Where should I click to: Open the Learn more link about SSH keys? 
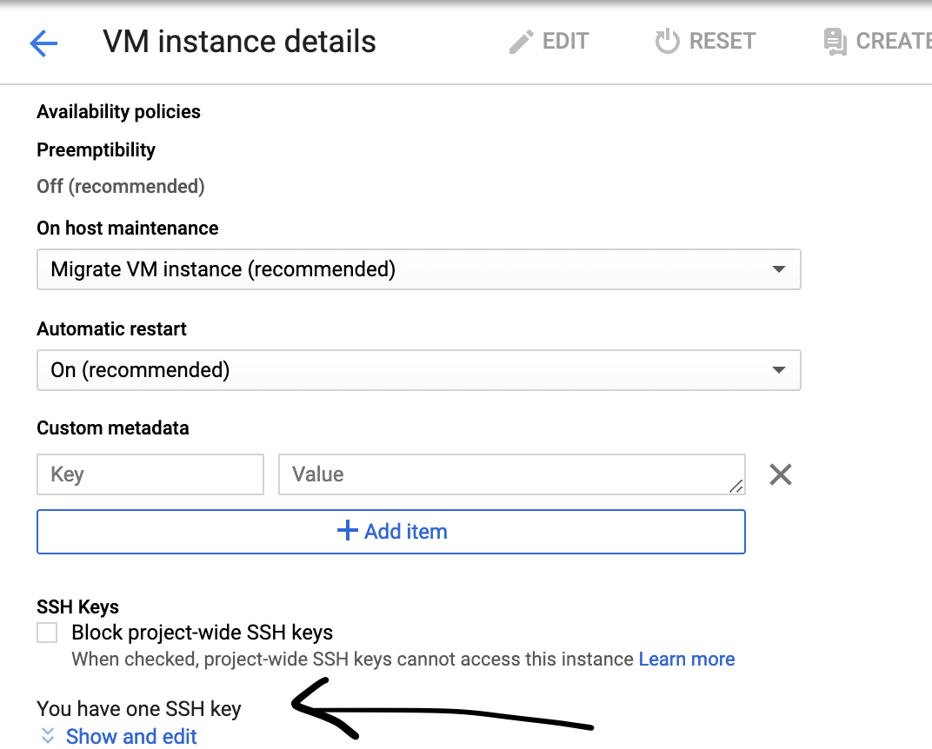(686, 659)
